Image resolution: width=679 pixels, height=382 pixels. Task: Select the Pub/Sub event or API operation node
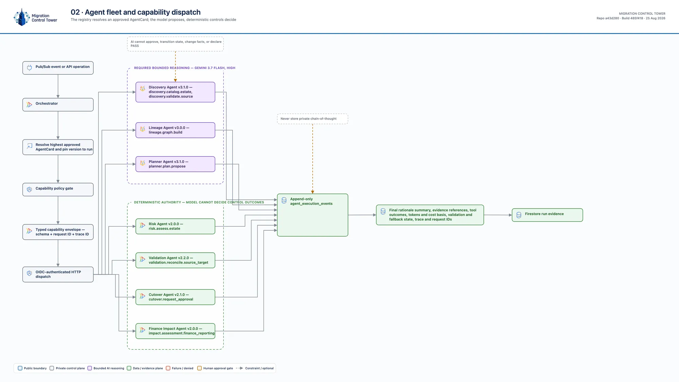click(x=58, y=68)
